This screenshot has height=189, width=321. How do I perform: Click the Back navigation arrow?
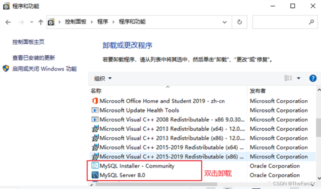8,22
